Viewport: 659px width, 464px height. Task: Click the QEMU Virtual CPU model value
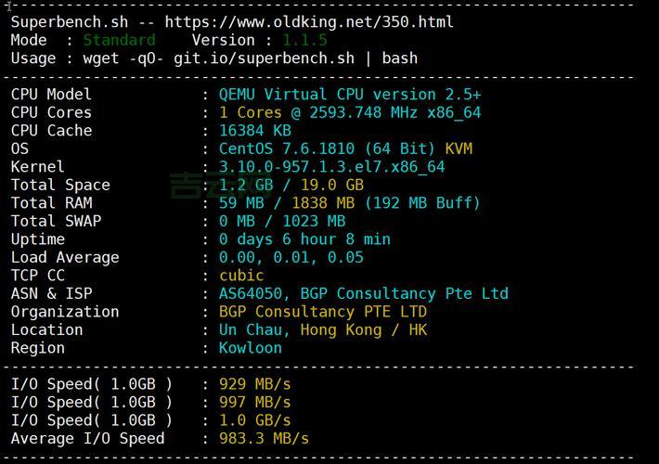(x=350, y=95)
